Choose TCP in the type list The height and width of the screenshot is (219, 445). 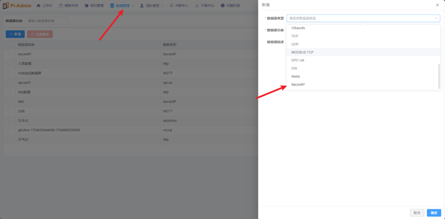363,36
